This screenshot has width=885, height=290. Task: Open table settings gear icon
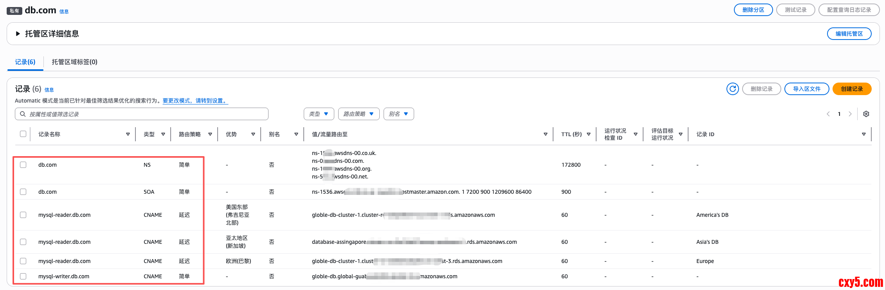866,114
